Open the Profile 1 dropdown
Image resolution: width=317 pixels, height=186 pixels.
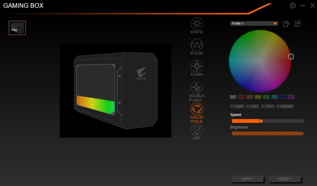254,24
